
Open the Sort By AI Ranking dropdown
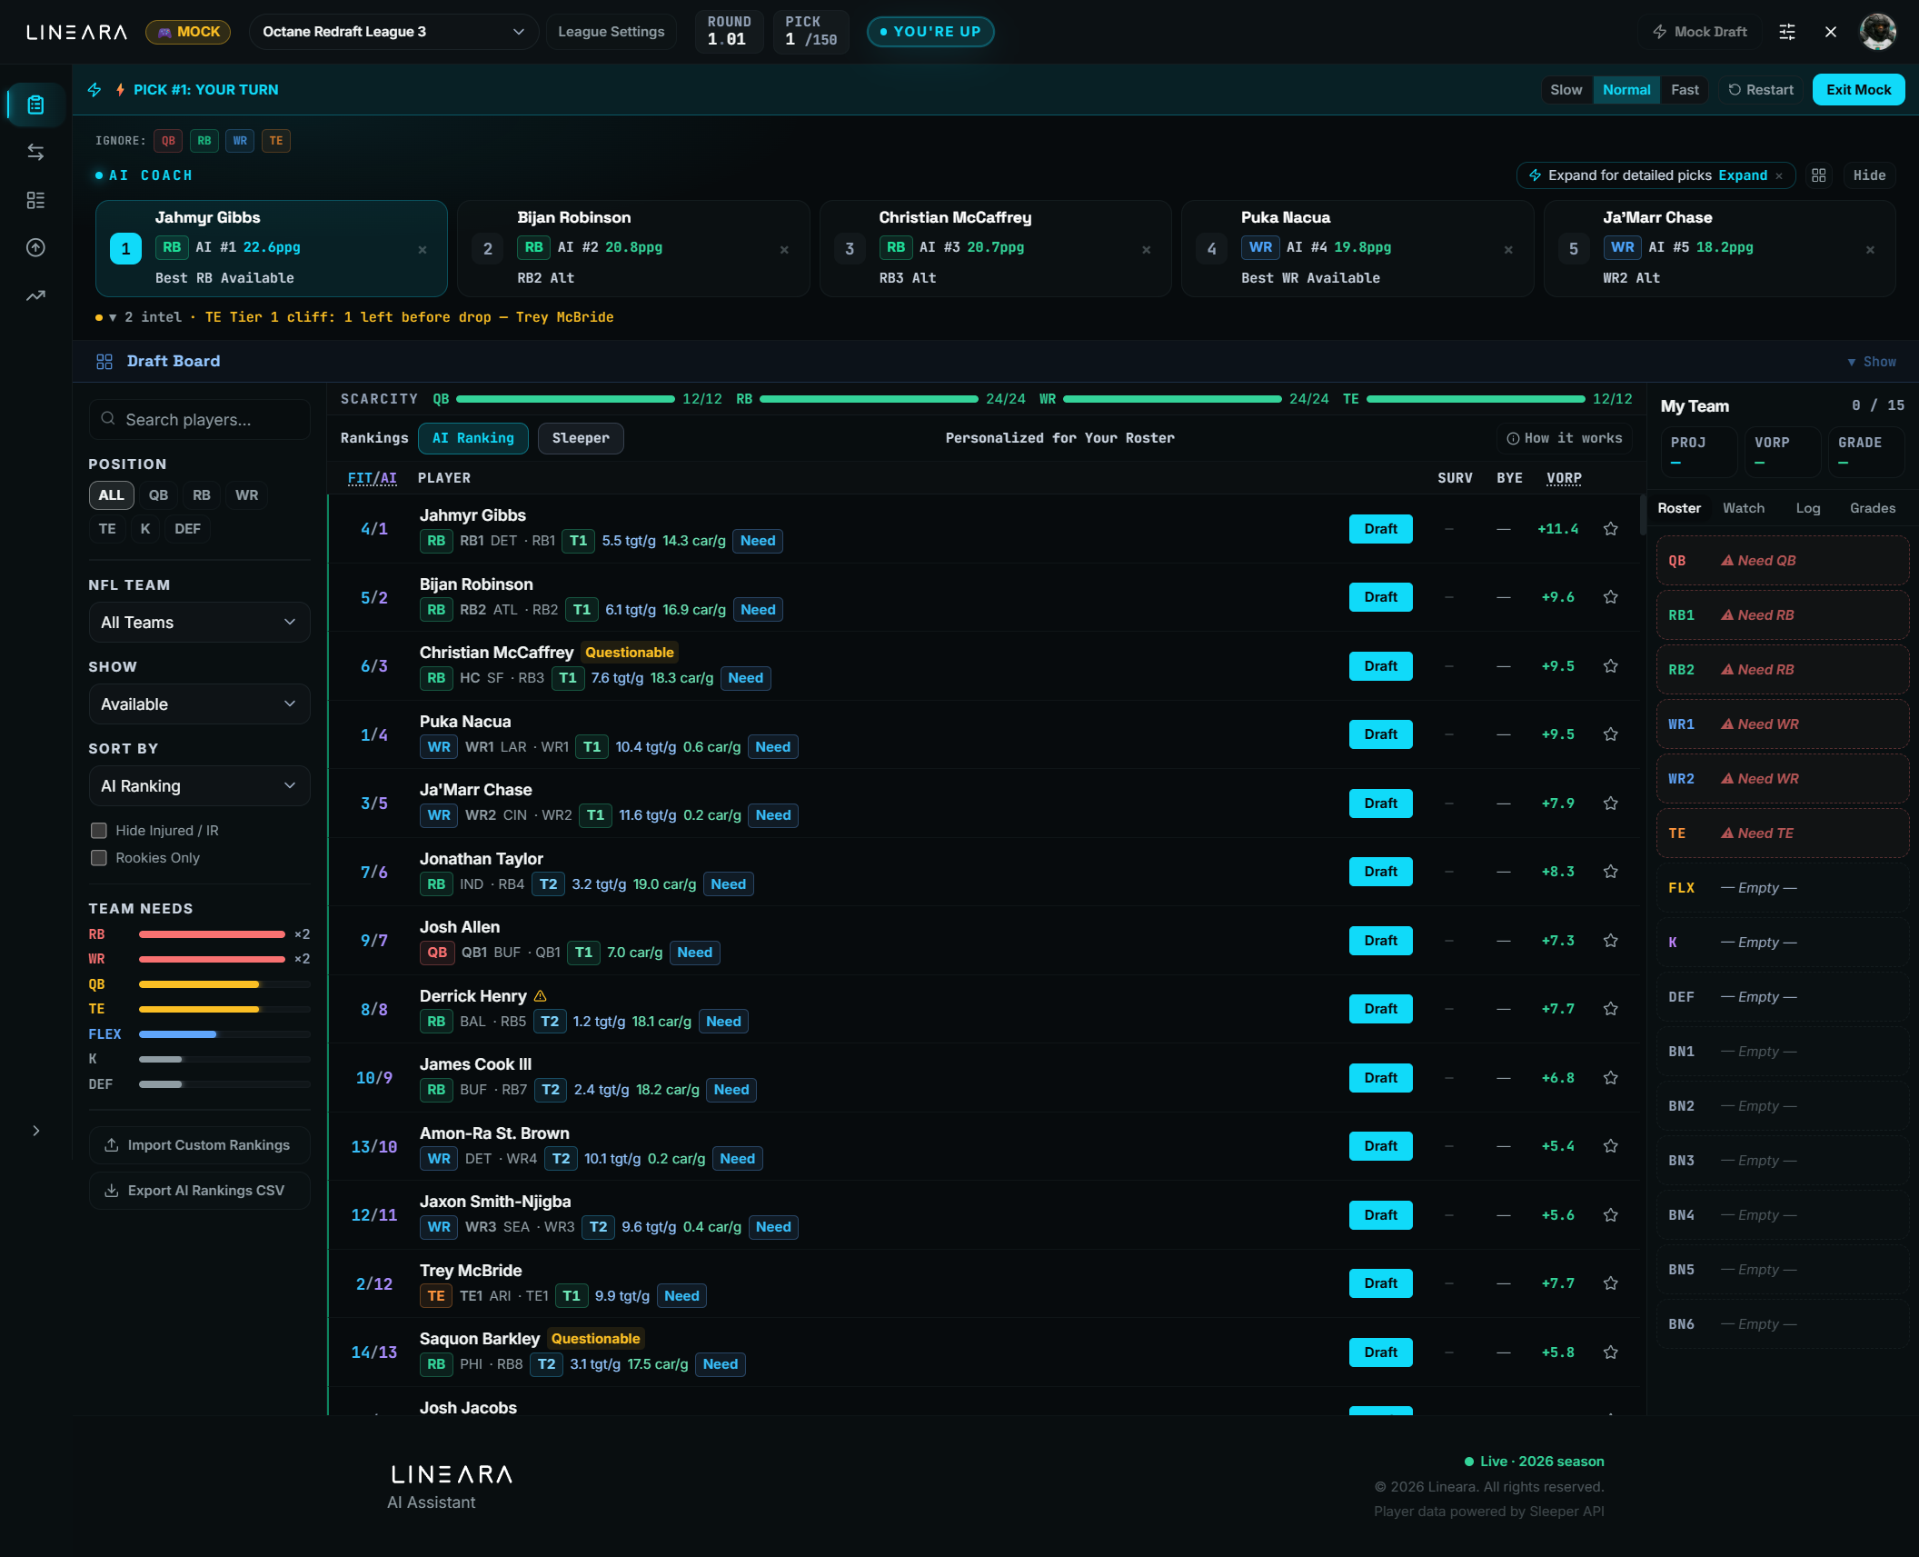(x=199, y=786)
